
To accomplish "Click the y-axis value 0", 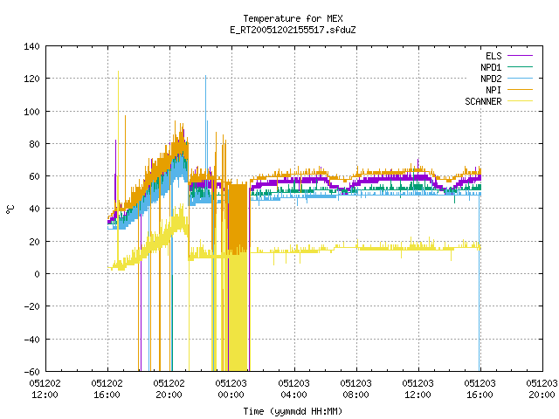I will 37,274.
